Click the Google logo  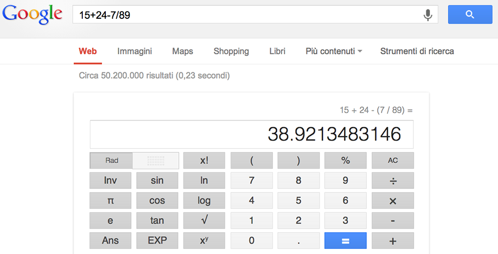[x=33, y=14]
